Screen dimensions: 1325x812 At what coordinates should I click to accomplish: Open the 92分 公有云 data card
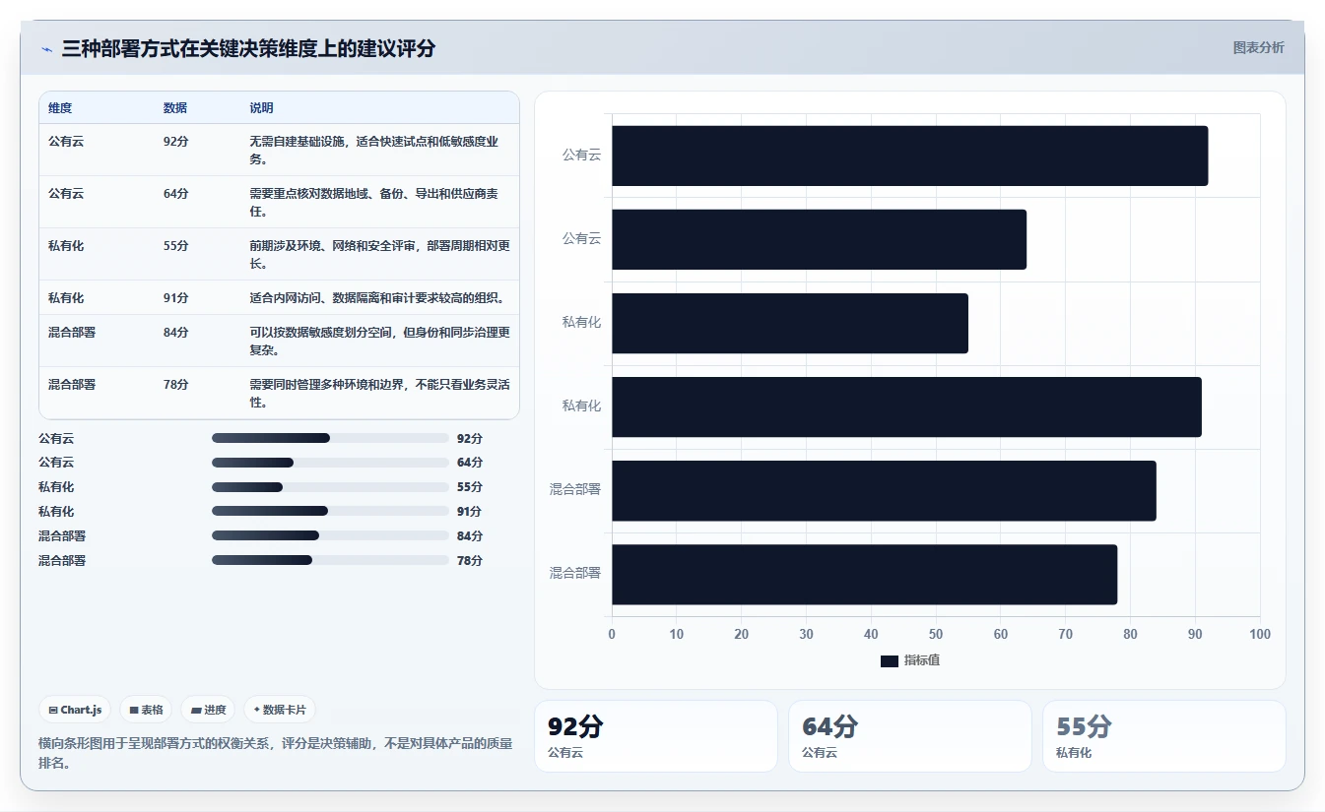656,736
